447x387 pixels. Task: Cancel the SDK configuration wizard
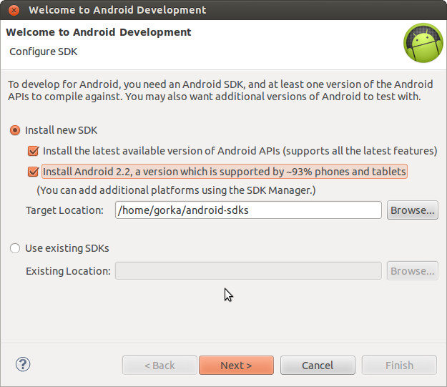click(318, 366)
